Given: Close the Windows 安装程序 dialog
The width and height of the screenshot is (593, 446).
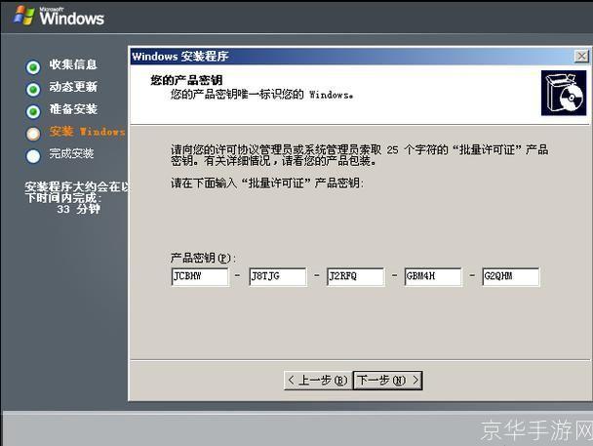Looking at the screenshot, I should (581, 57).
